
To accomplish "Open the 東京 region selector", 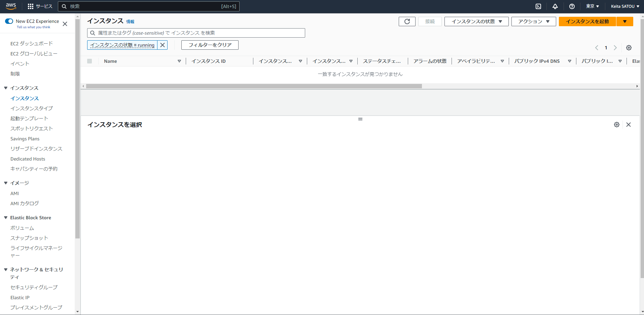I will coord(593,6).
